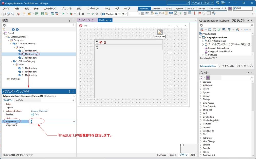Move selected item up in Structure panel
Viewport: 256px width, 159px height.
(x=13, y=30)
